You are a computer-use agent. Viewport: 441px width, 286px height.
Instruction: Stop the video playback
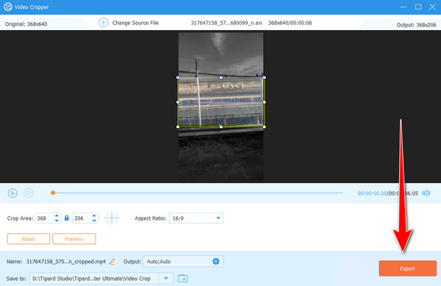[28, 193]
